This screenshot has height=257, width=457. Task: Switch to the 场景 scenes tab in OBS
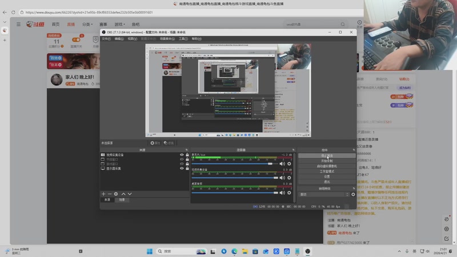[122, 200]
